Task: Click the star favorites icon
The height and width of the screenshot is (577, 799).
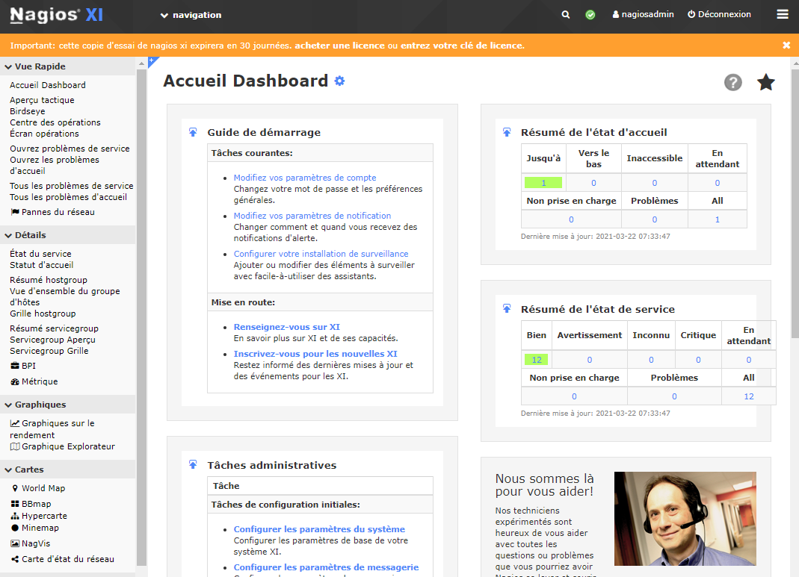Action: tap(766, 82)
